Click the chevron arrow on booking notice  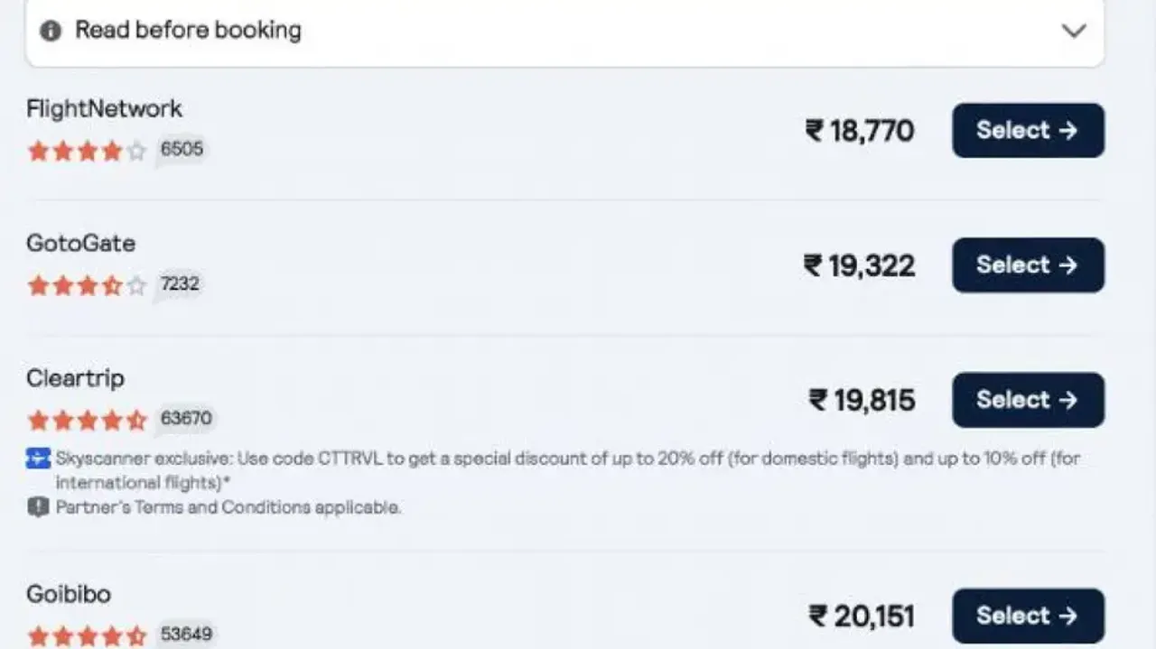pyautogui.click(x=1073, y=31)
